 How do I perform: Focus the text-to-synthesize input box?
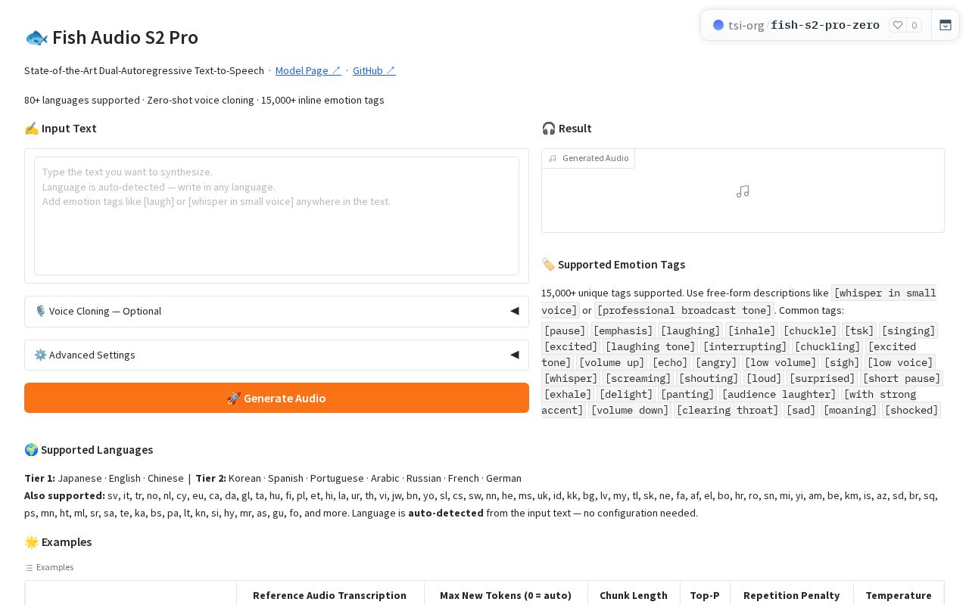pyautogui.click(x=276, y=216)
